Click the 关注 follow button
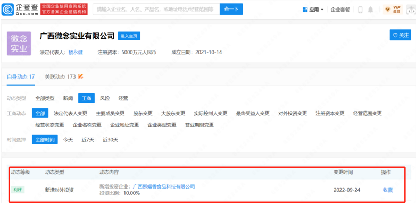Viewport: 416px width, 205px height. click(x=401, y=35)
